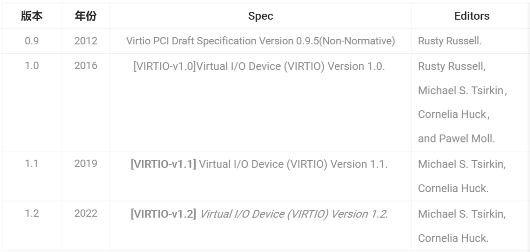Click the year "2022" cell
The width and height of the screenshot is (530, 252).
coord(85,214)
